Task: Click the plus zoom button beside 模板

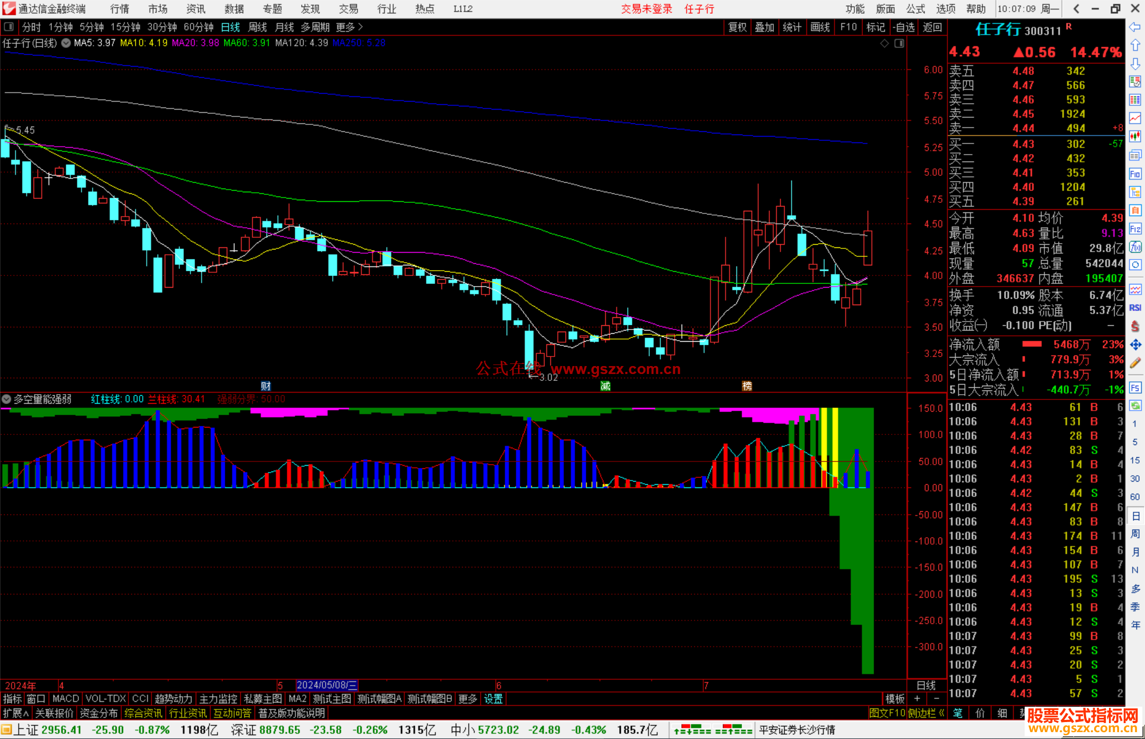Action: tap(917, 699)
